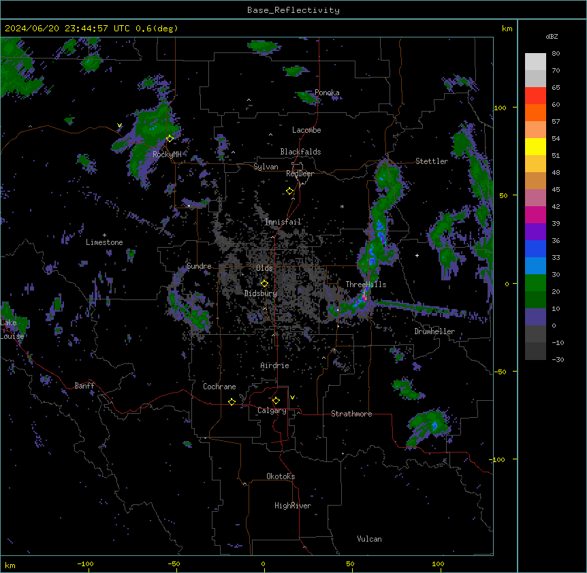
Task: Select the Lake Louise label
Action: pyautogui.click(x=12, y=329)
